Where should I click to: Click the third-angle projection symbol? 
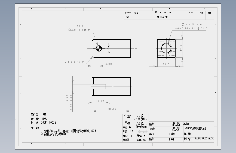point(142,131)
